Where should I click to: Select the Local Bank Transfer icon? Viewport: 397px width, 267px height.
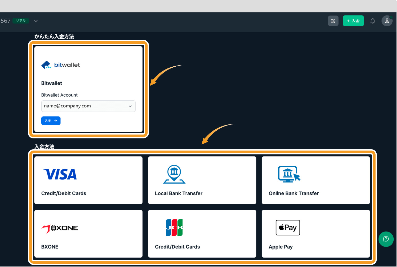[174, 174]
